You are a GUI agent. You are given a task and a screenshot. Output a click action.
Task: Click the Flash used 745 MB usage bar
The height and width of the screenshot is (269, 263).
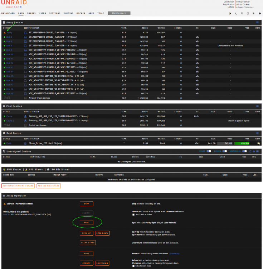[225, 143]
